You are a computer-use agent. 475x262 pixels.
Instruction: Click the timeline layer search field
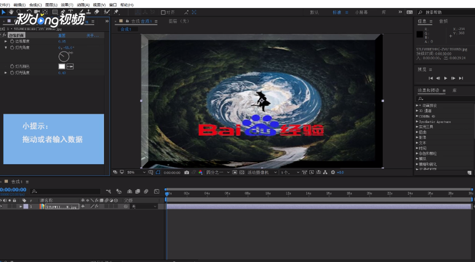[x=66, y=191]
